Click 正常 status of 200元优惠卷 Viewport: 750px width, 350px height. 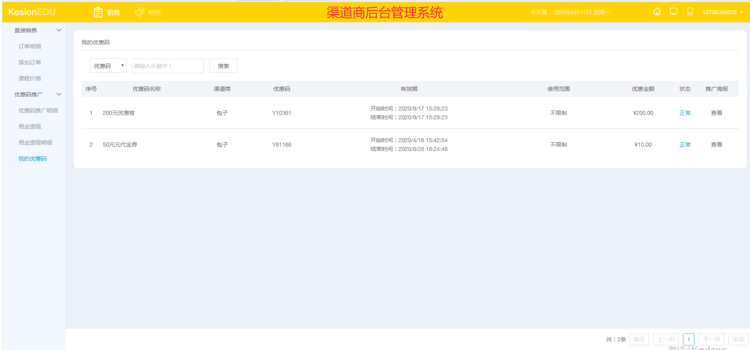[x=685, y=113]
